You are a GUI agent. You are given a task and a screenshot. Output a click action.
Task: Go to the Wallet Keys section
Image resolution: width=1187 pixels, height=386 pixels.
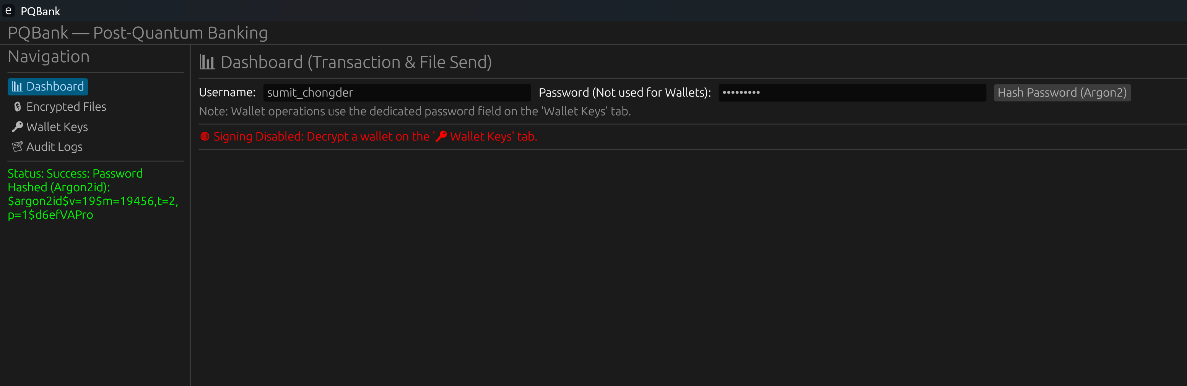[x=57, y=127]
